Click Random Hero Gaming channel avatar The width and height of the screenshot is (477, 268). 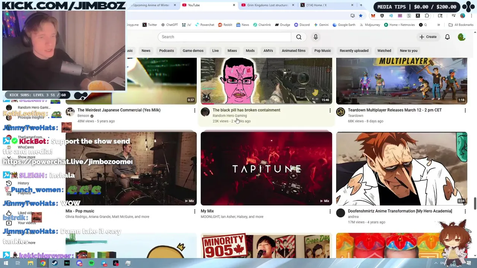205,112
